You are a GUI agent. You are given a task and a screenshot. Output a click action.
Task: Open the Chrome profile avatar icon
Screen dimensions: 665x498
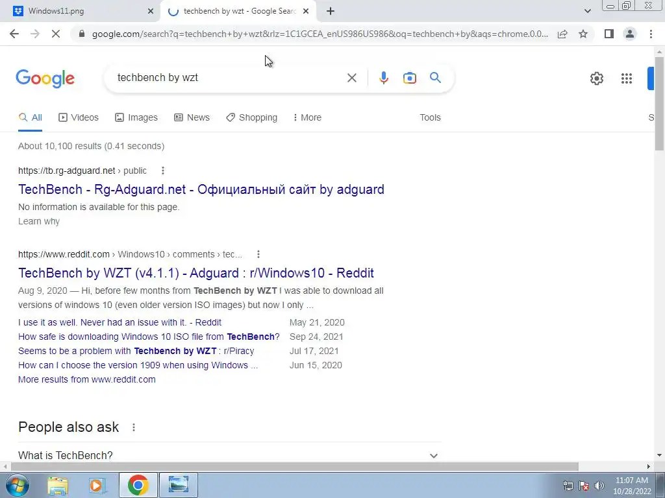click(630, 34)
